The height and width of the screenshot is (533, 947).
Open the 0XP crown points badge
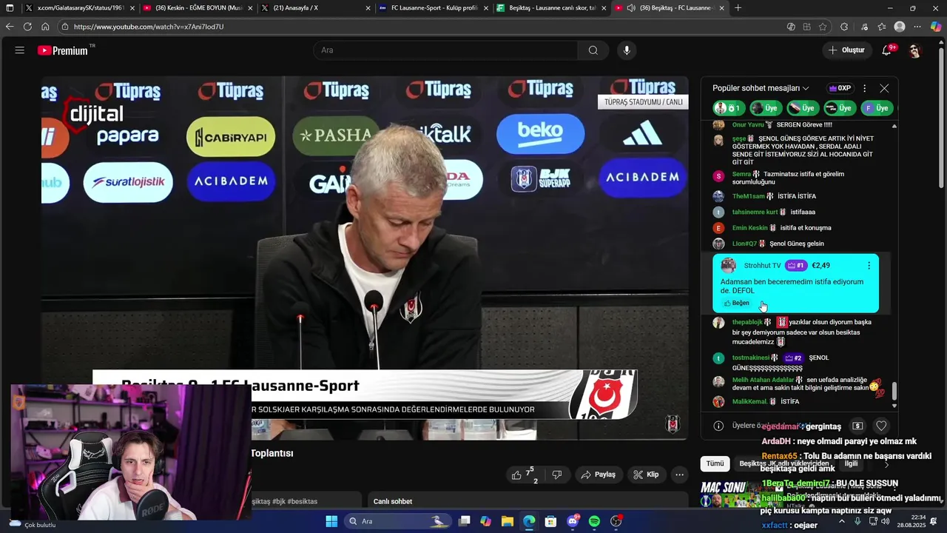840,88
